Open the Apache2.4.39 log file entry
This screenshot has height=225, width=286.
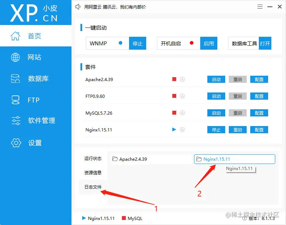pos(151,159)
